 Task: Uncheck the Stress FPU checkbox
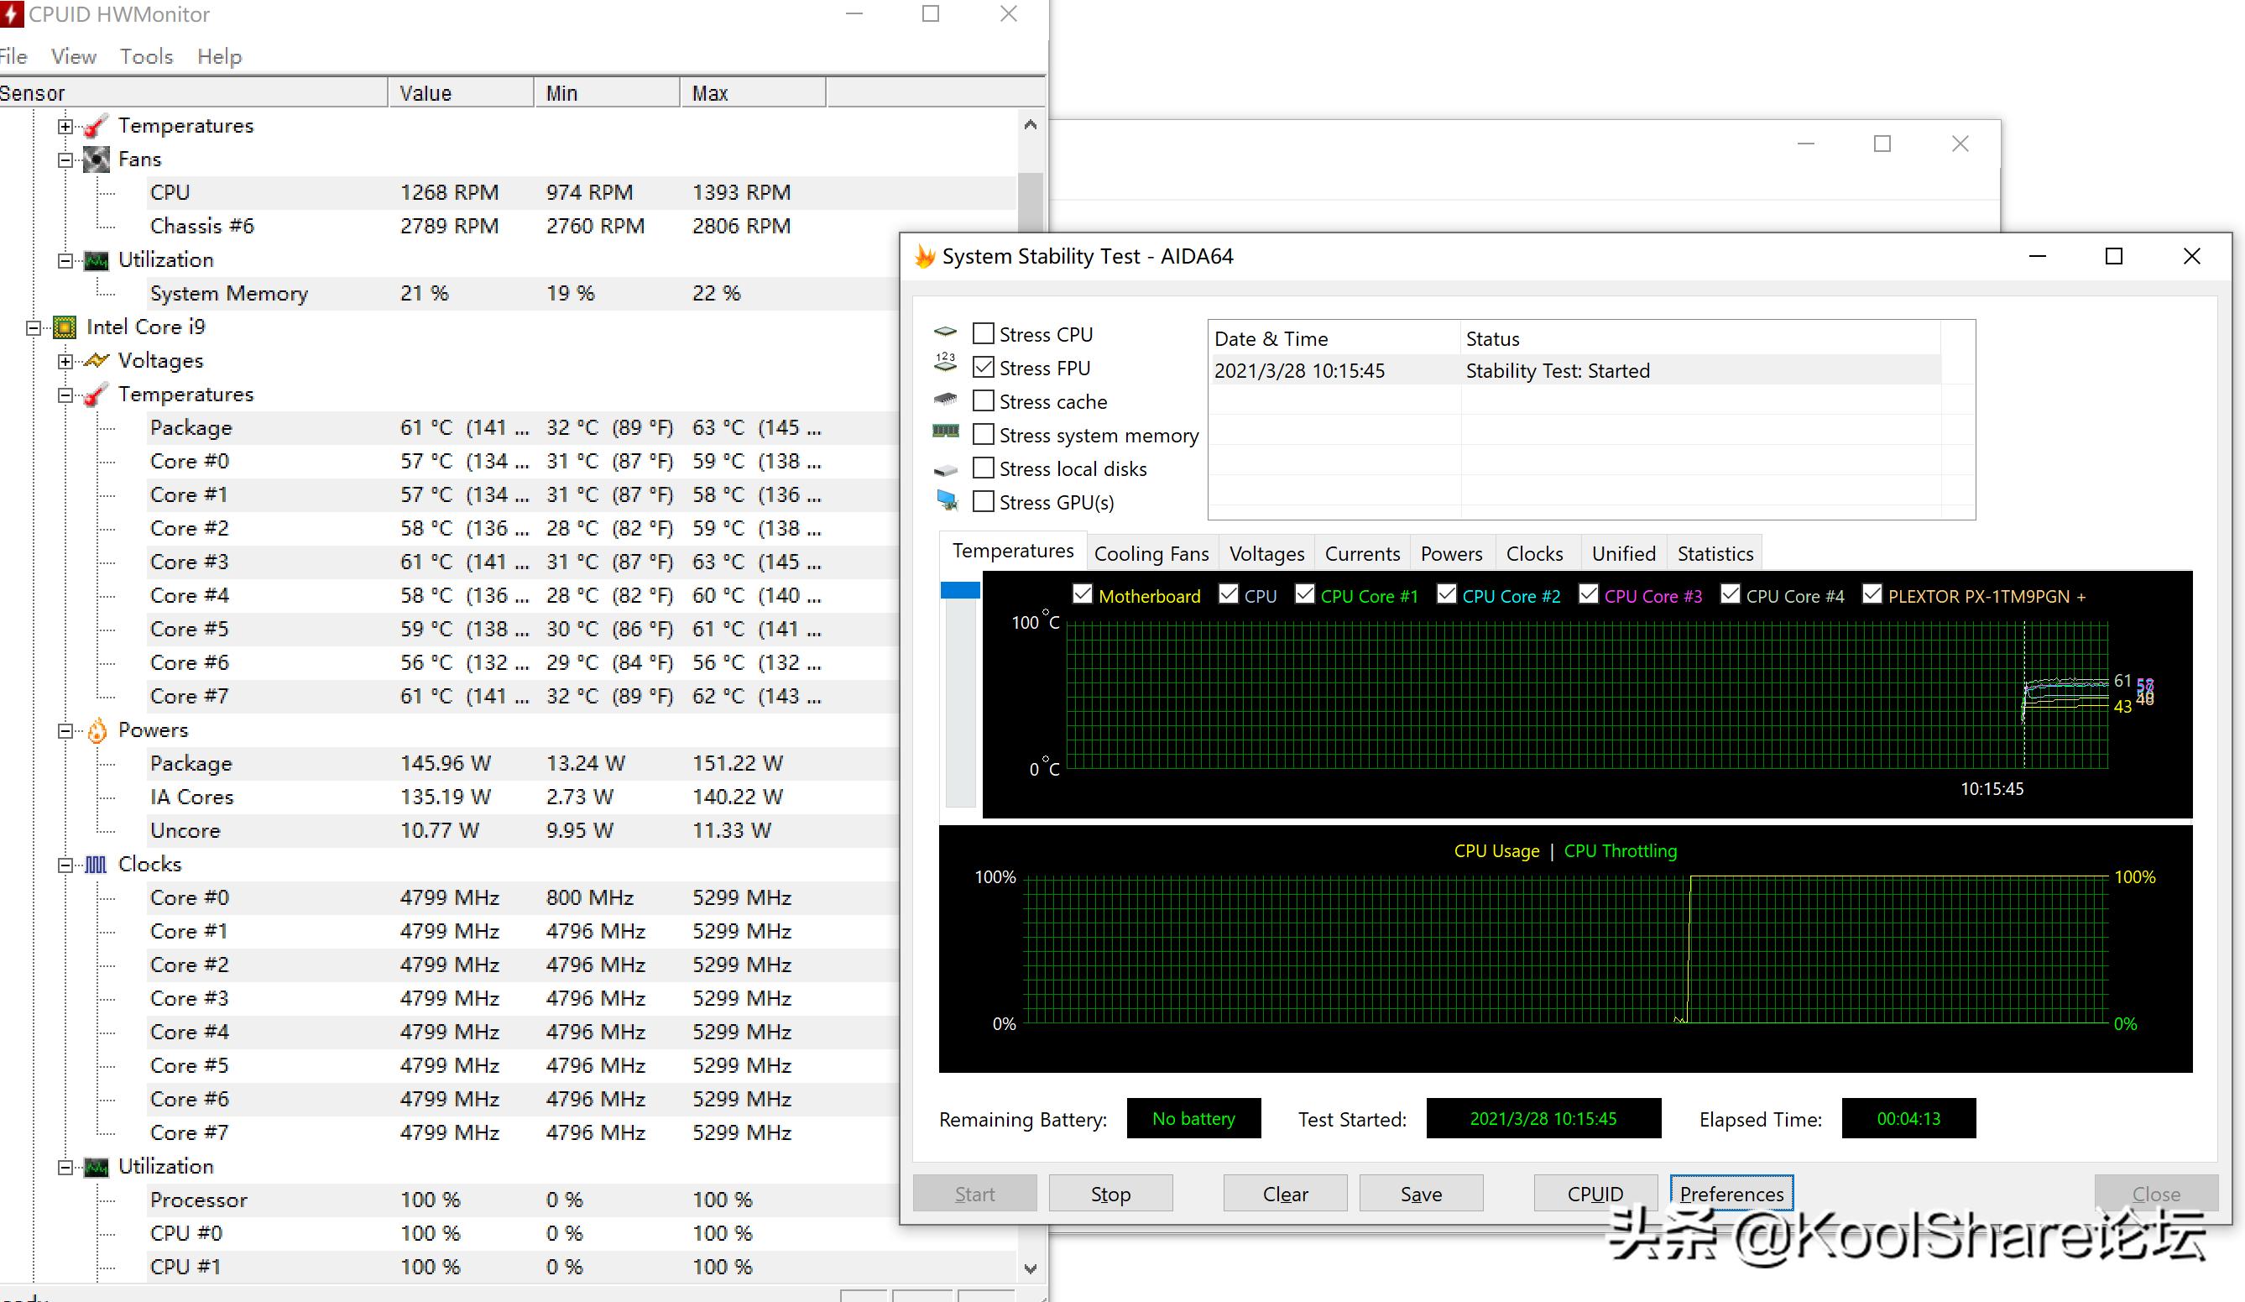click(983, 367)
